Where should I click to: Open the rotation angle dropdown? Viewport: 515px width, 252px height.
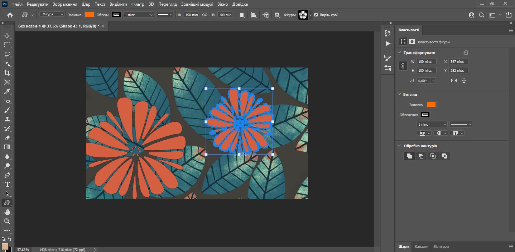[x=433, y=81]
